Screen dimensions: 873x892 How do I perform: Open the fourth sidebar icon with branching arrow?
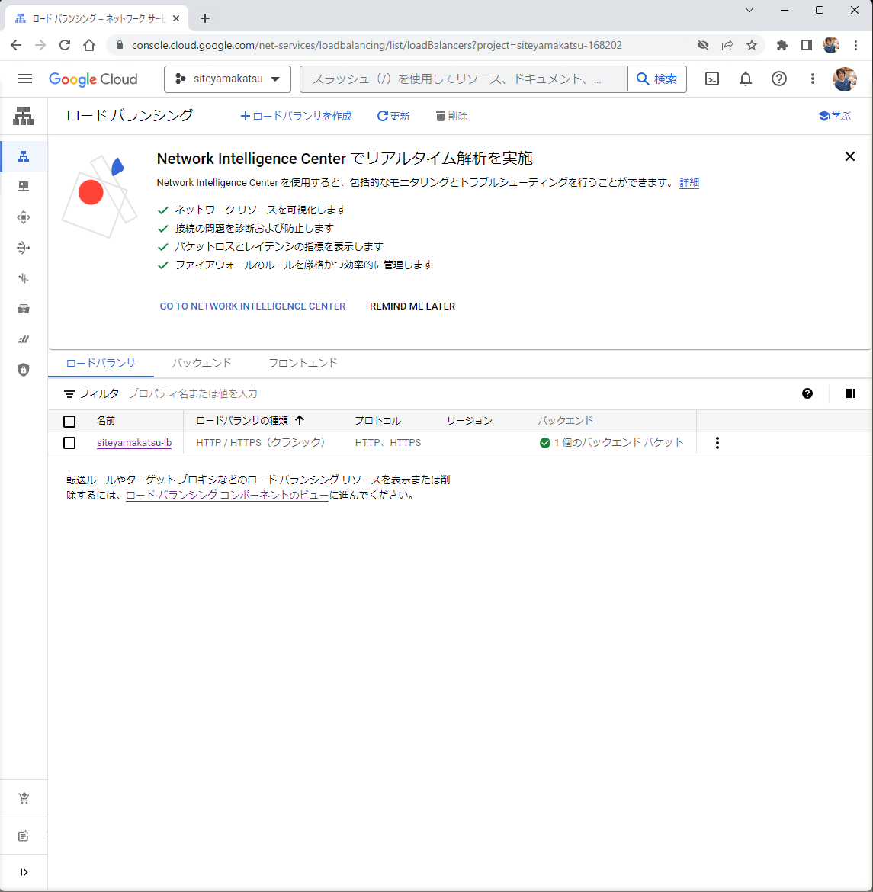[24, 248]
